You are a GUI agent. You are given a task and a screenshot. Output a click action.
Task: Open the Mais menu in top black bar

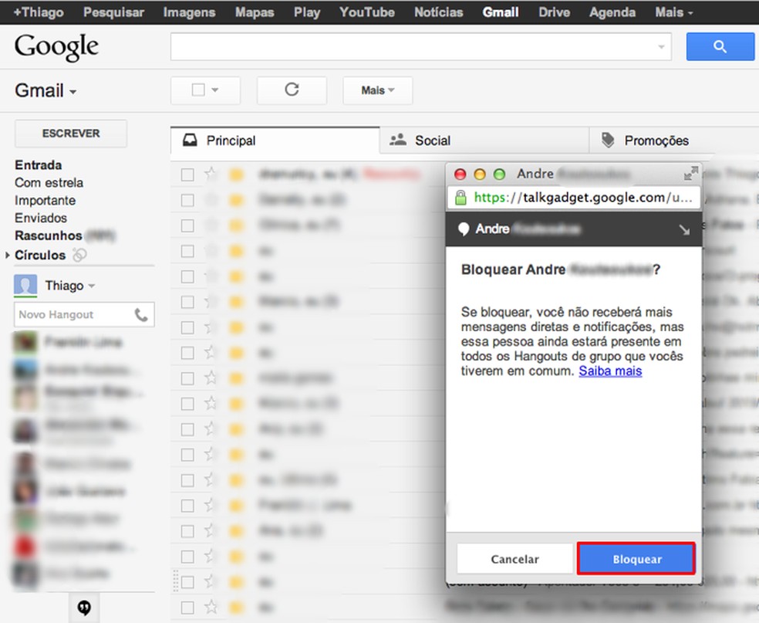(x=674, y=12)
